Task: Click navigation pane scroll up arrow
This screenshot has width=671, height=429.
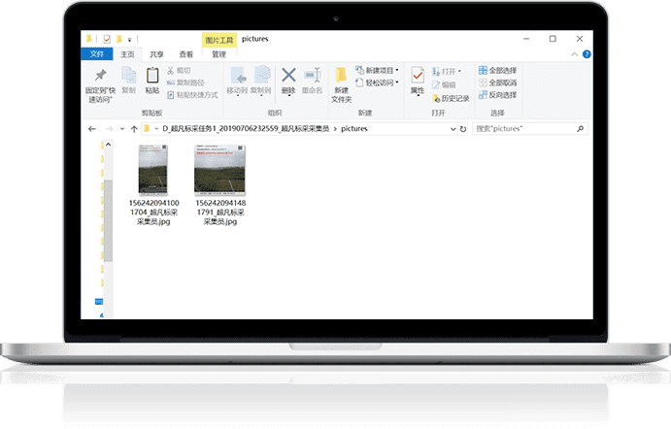Action: click(108, 145)
